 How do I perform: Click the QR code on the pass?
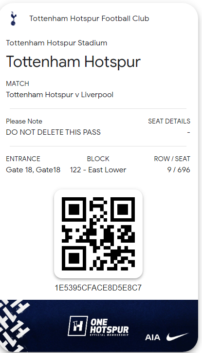click(x=98, y=234)
